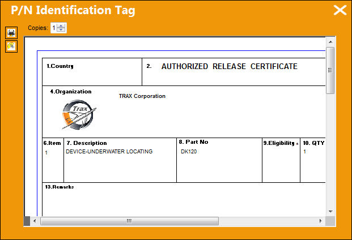
Task: Click the AUTHORIZED RELEASE CERTIFICATE heading
Action: (x=230, y=66)
